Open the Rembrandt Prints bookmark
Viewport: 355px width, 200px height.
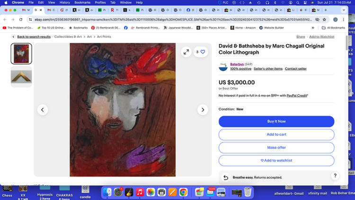coord(145,27)
